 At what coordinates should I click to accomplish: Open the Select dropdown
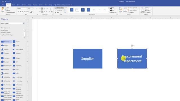[148, 12]
